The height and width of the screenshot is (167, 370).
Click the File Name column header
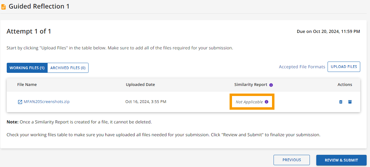click(27, 85)
